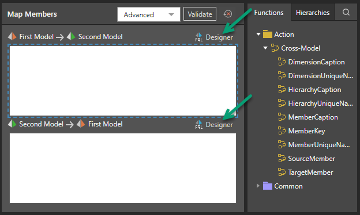Viewport: 360px width, 215px height.
Task: Click into Second Model to First Model editor
Action: click(123, 168)
